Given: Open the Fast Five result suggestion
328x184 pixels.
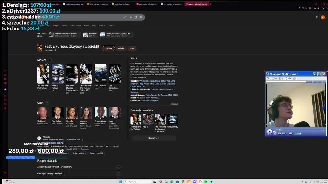Looking at the screenshot, I should (x=90, y=34).
